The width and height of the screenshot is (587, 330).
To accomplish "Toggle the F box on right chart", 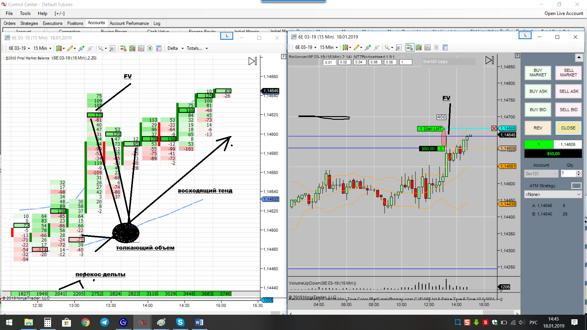I will click(517, 56).
